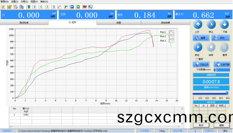
Task: Click the Plot 3 legend swatch
Action: [x=171, y=41]
